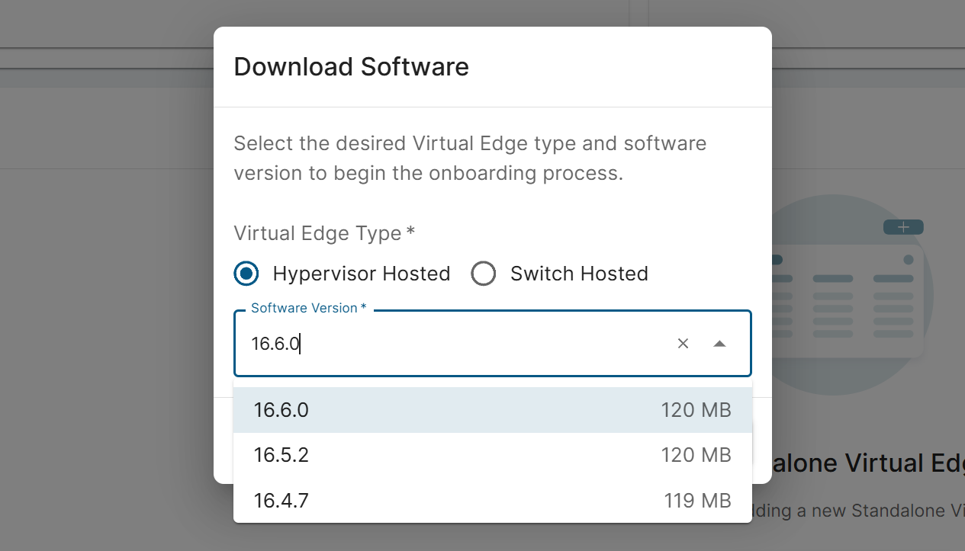
Task: Pick version 16.4.7 from the list
Action: pos(281,501)
